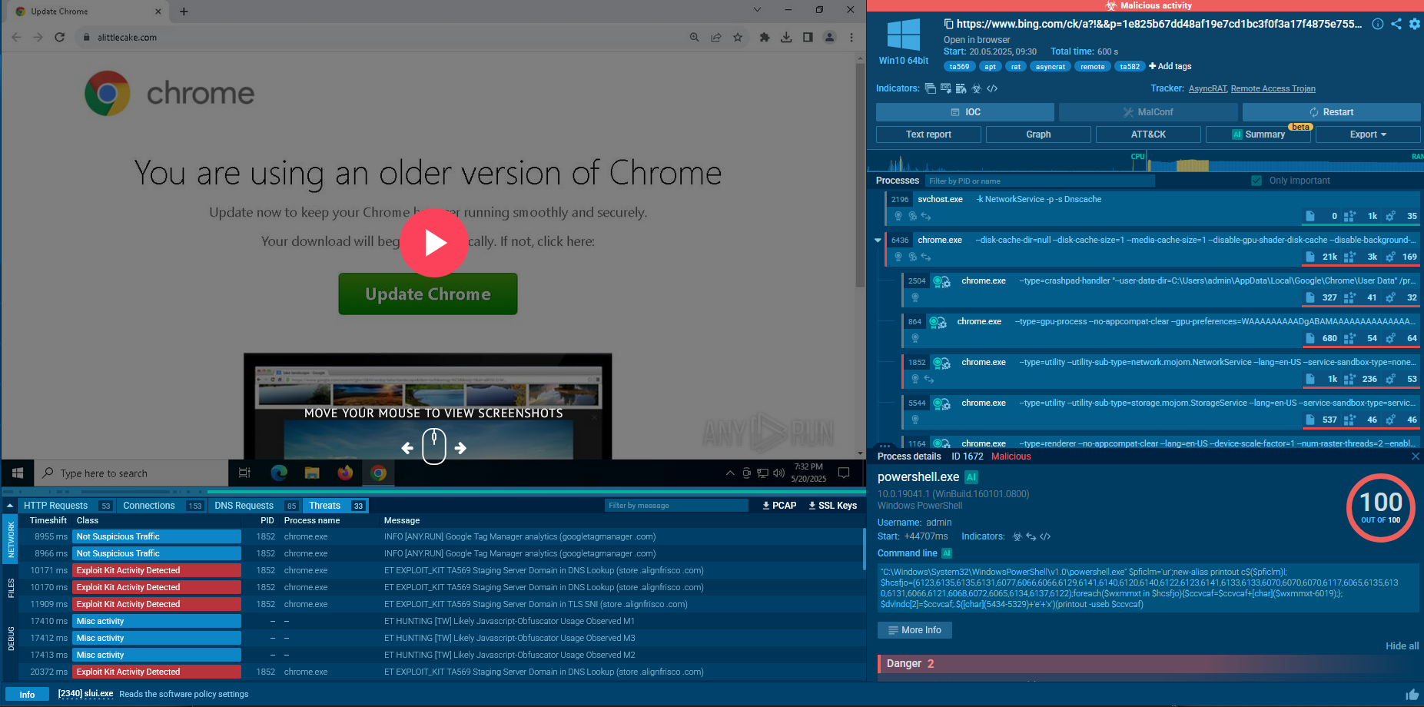Viewport: 1424px width, 707px height.
Task: Show hidden system tray icons chevron
Action: pos(729,473)
